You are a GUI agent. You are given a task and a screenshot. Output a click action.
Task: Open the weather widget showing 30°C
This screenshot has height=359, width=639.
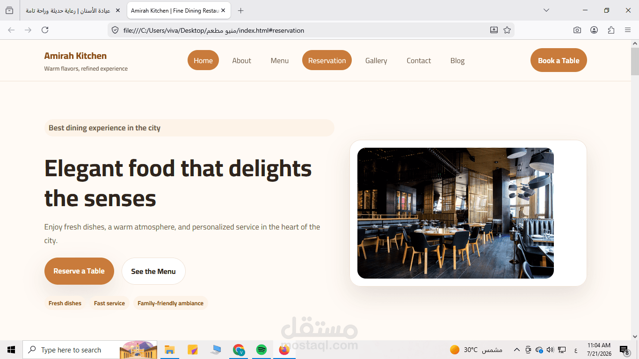(x=476, y=350)
